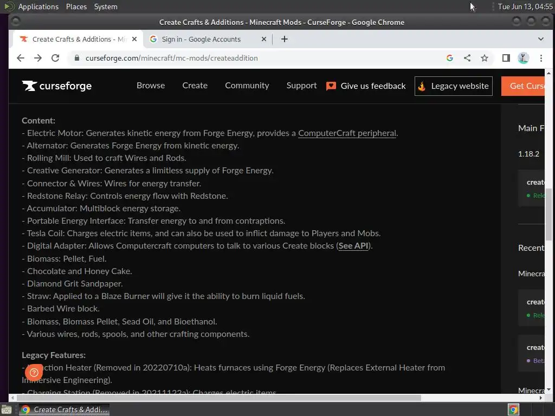
Task: Open the Browse menu
Action: tap(151, 86)
